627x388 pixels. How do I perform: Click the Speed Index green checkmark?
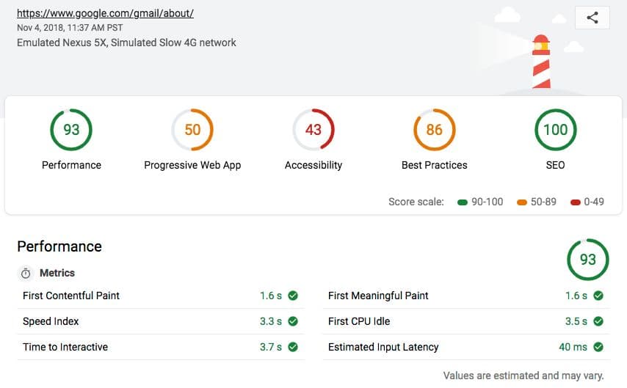point(293,321)
